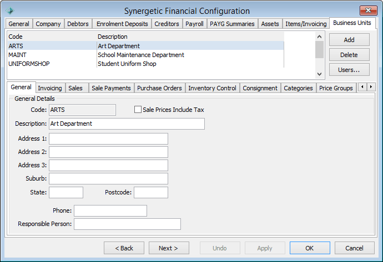Click the Add business unit button
The image size is (383, 262).
(x=349, y=40)
